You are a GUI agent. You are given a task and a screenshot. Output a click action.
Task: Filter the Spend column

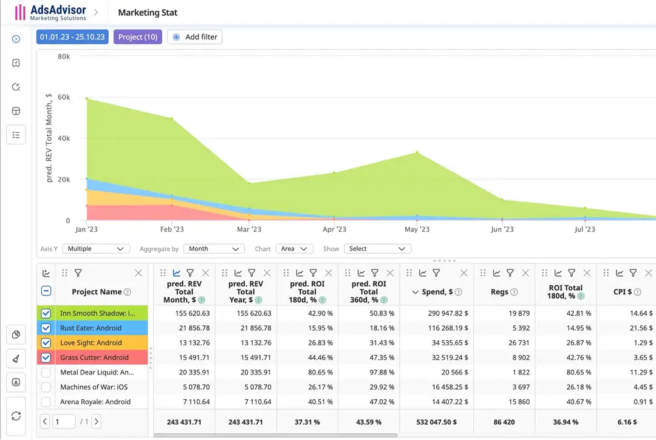click(436, 273)
